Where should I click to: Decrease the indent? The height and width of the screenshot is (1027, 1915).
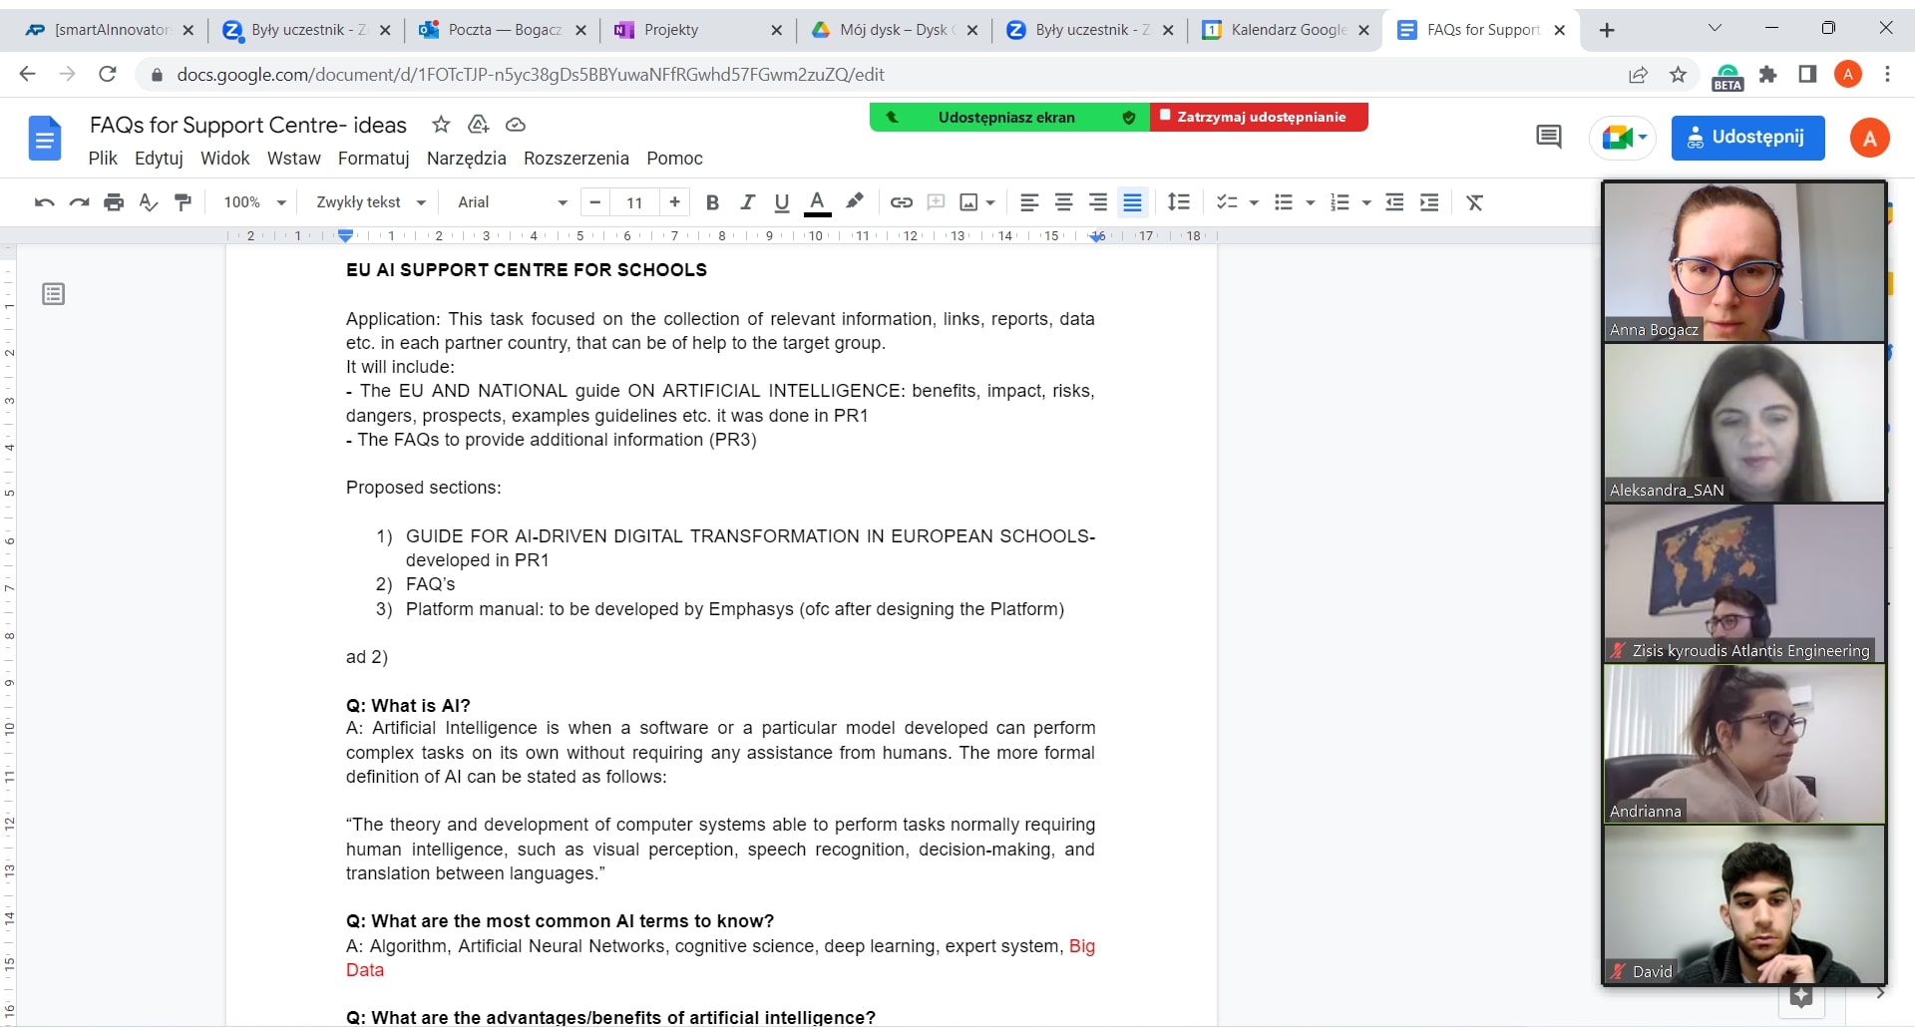click(x=1394, y=202)
